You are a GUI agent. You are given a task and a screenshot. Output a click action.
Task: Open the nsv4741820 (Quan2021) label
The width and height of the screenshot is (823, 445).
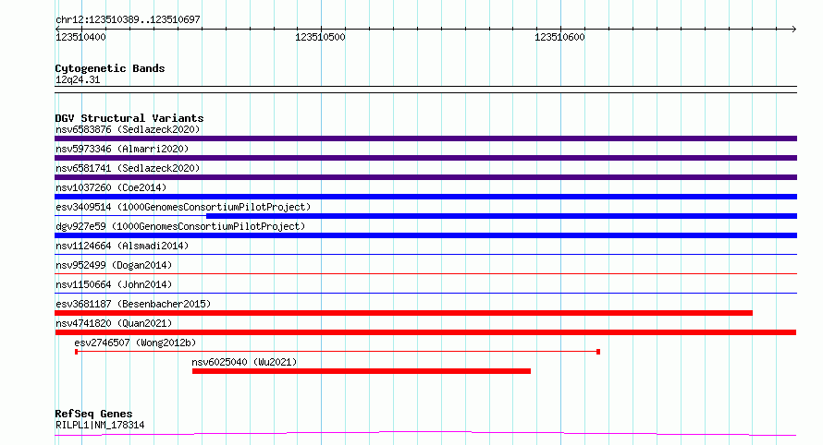click(114, 323)
